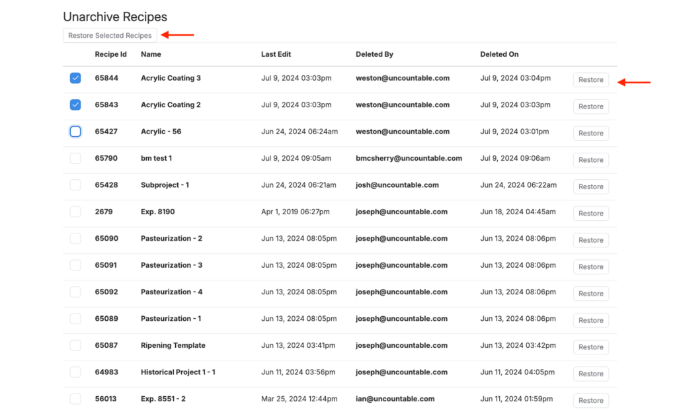
Task: Select the Pasteurization - 1 row checkbox
Action: pos(75,319)
